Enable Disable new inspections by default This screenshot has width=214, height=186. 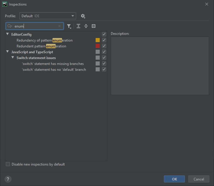[x=8, y=164]
